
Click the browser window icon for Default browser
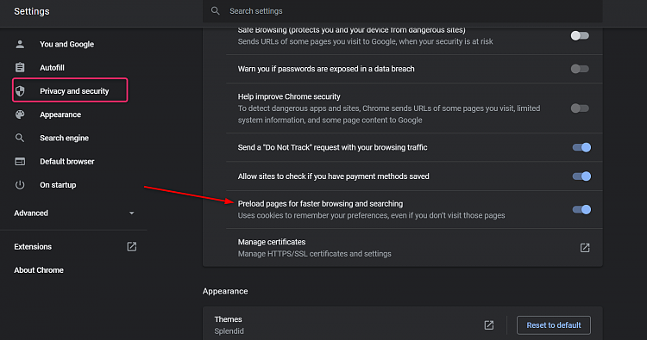point(20,161)
